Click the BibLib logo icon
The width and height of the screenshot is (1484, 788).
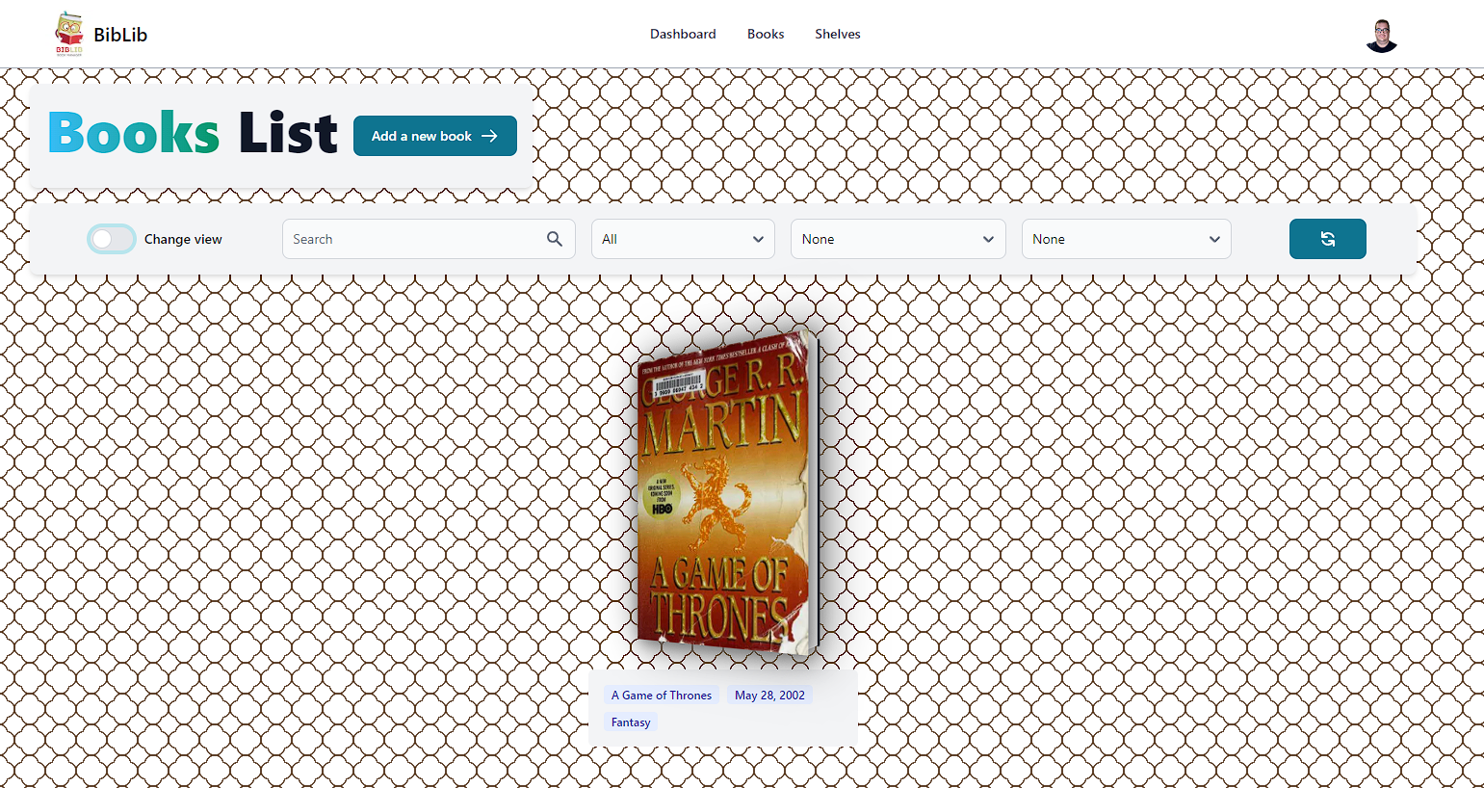69,35
